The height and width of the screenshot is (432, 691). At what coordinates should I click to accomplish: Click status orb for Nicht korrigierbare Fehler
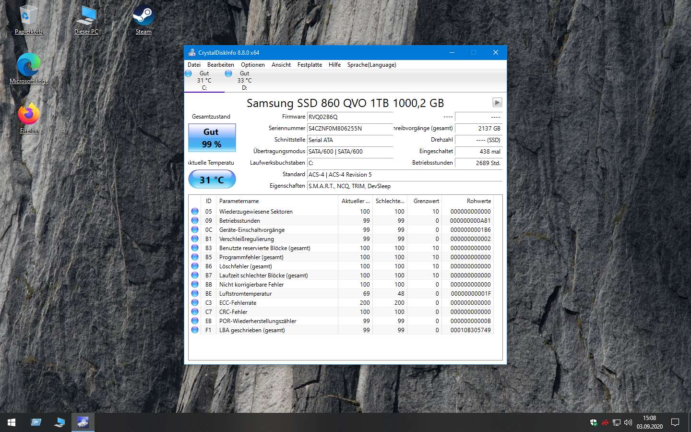pos(195,284)
